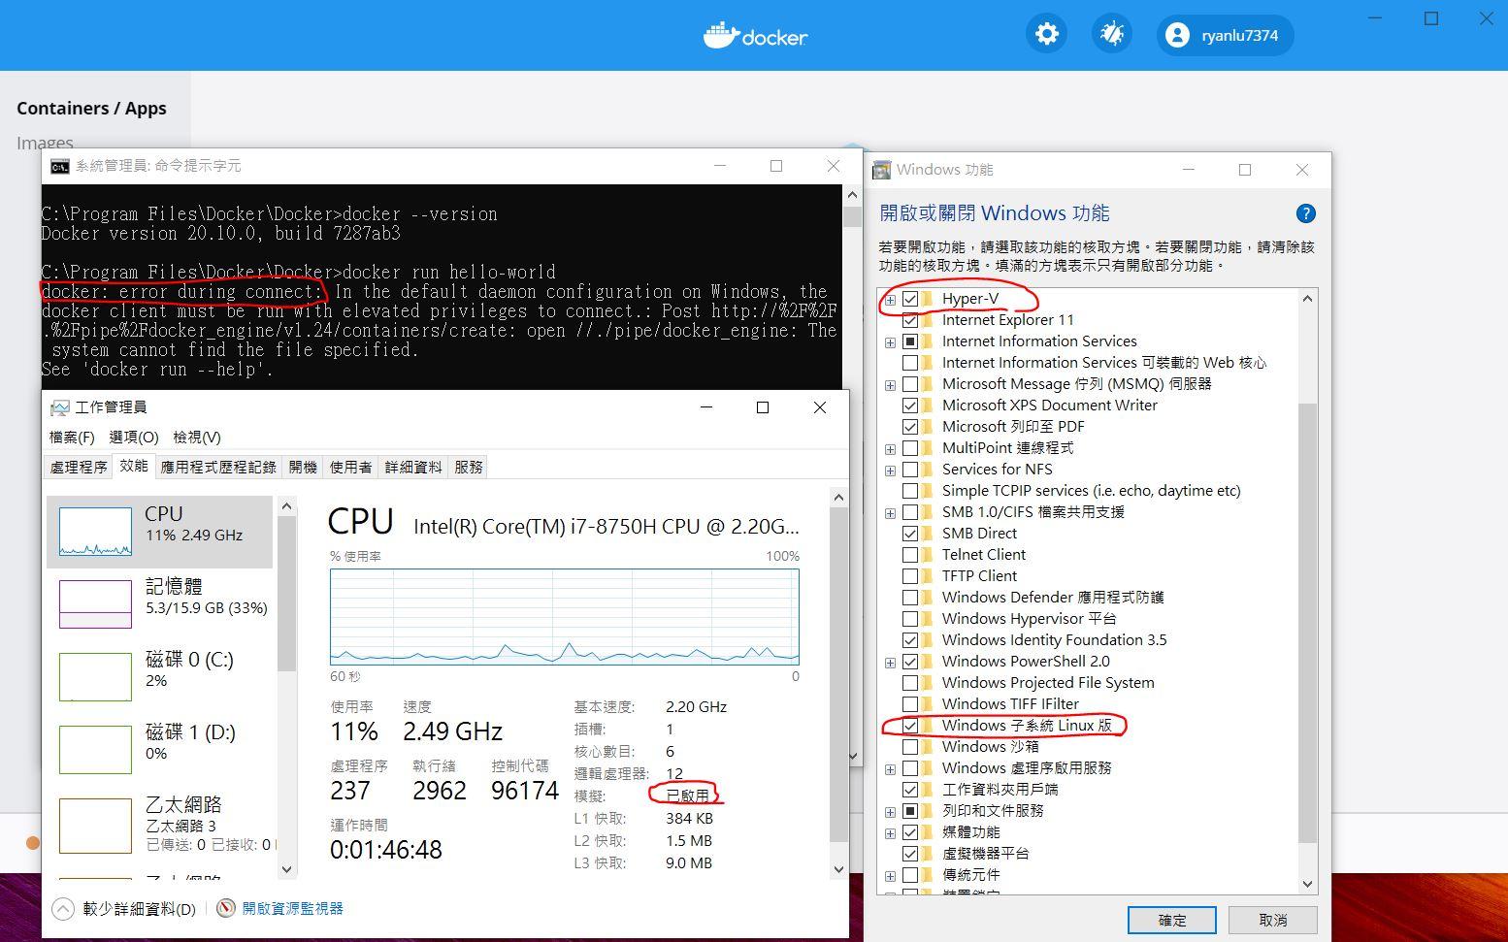Switch to 開機 tab
Screen dimensions: 1508x942
pyautogui.click(x=303, y=467)
